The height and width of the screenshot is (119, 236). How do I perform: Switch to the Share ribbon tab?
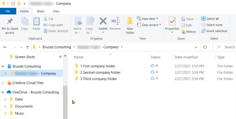[x=41, y=11]
